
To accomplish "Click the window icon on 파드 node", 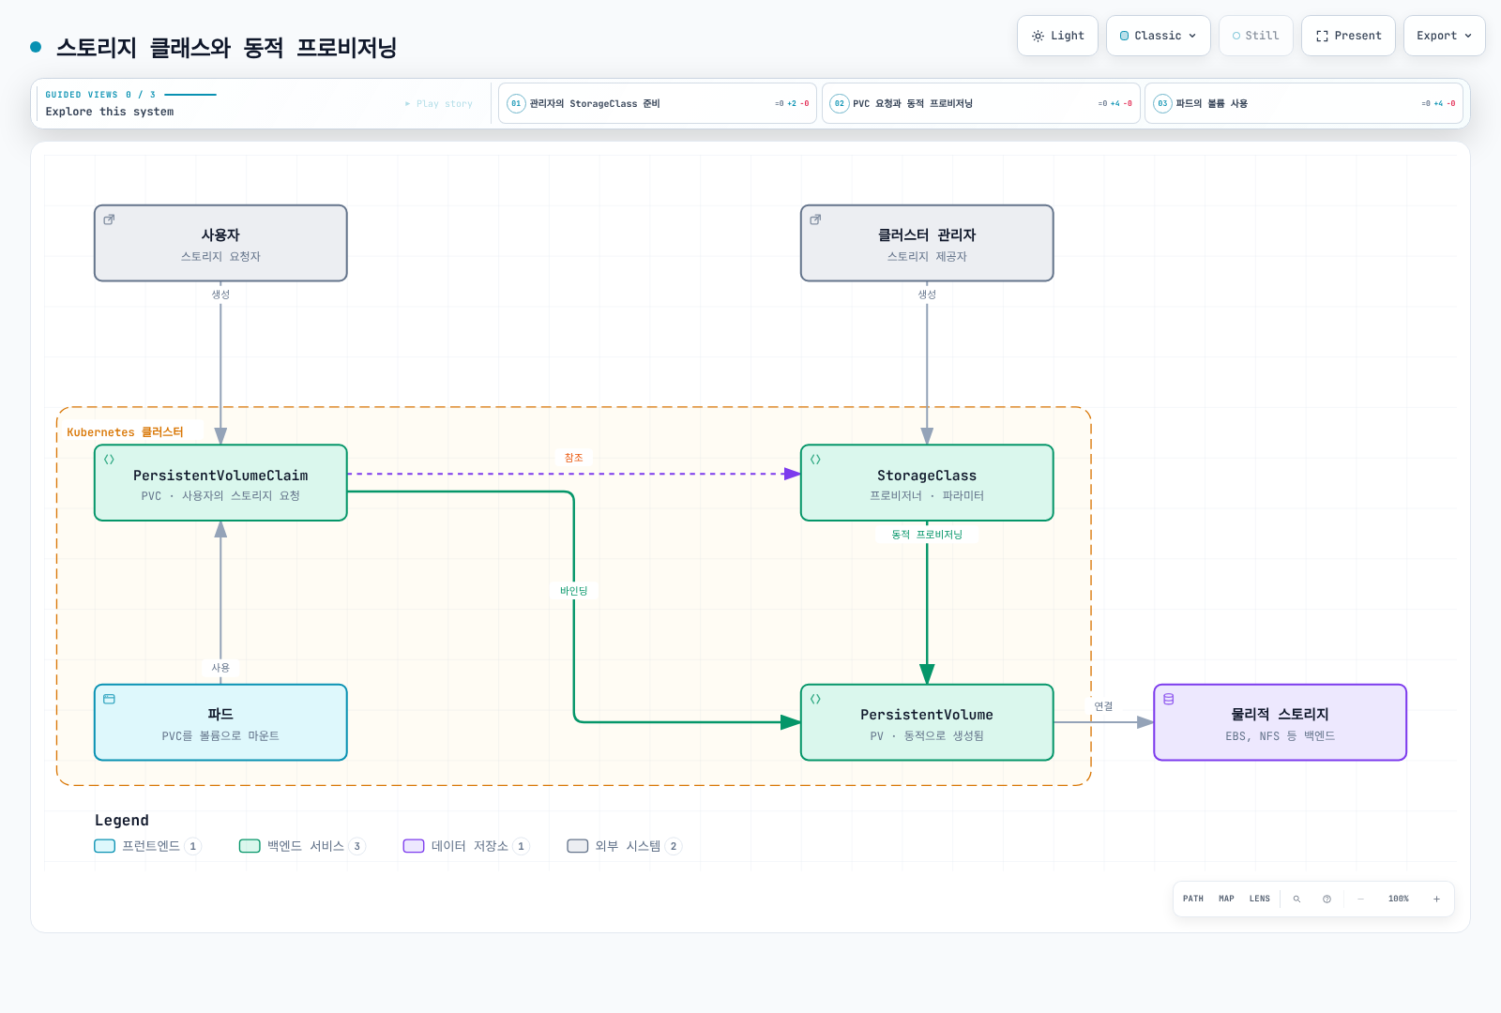I will tap(109, 699).
